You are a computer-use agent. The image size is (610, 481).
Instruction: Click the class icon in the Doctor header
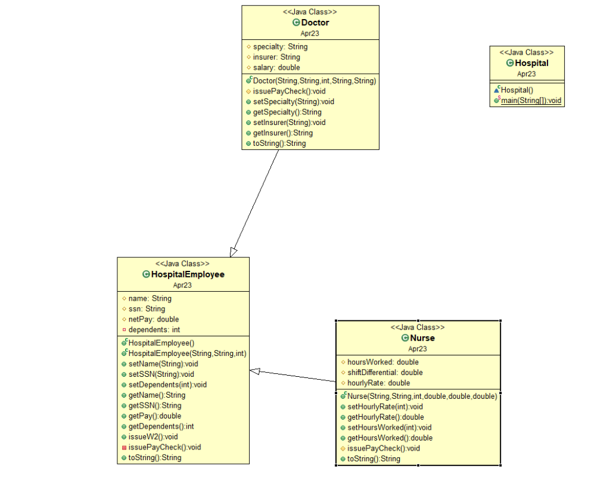click(295, 22)
